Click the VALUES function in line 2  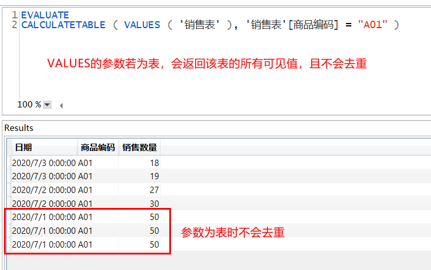142,25
